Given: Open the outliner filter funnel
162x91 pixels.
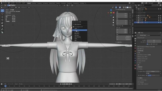Looking at the screenshot, I should tap(157, 5).
